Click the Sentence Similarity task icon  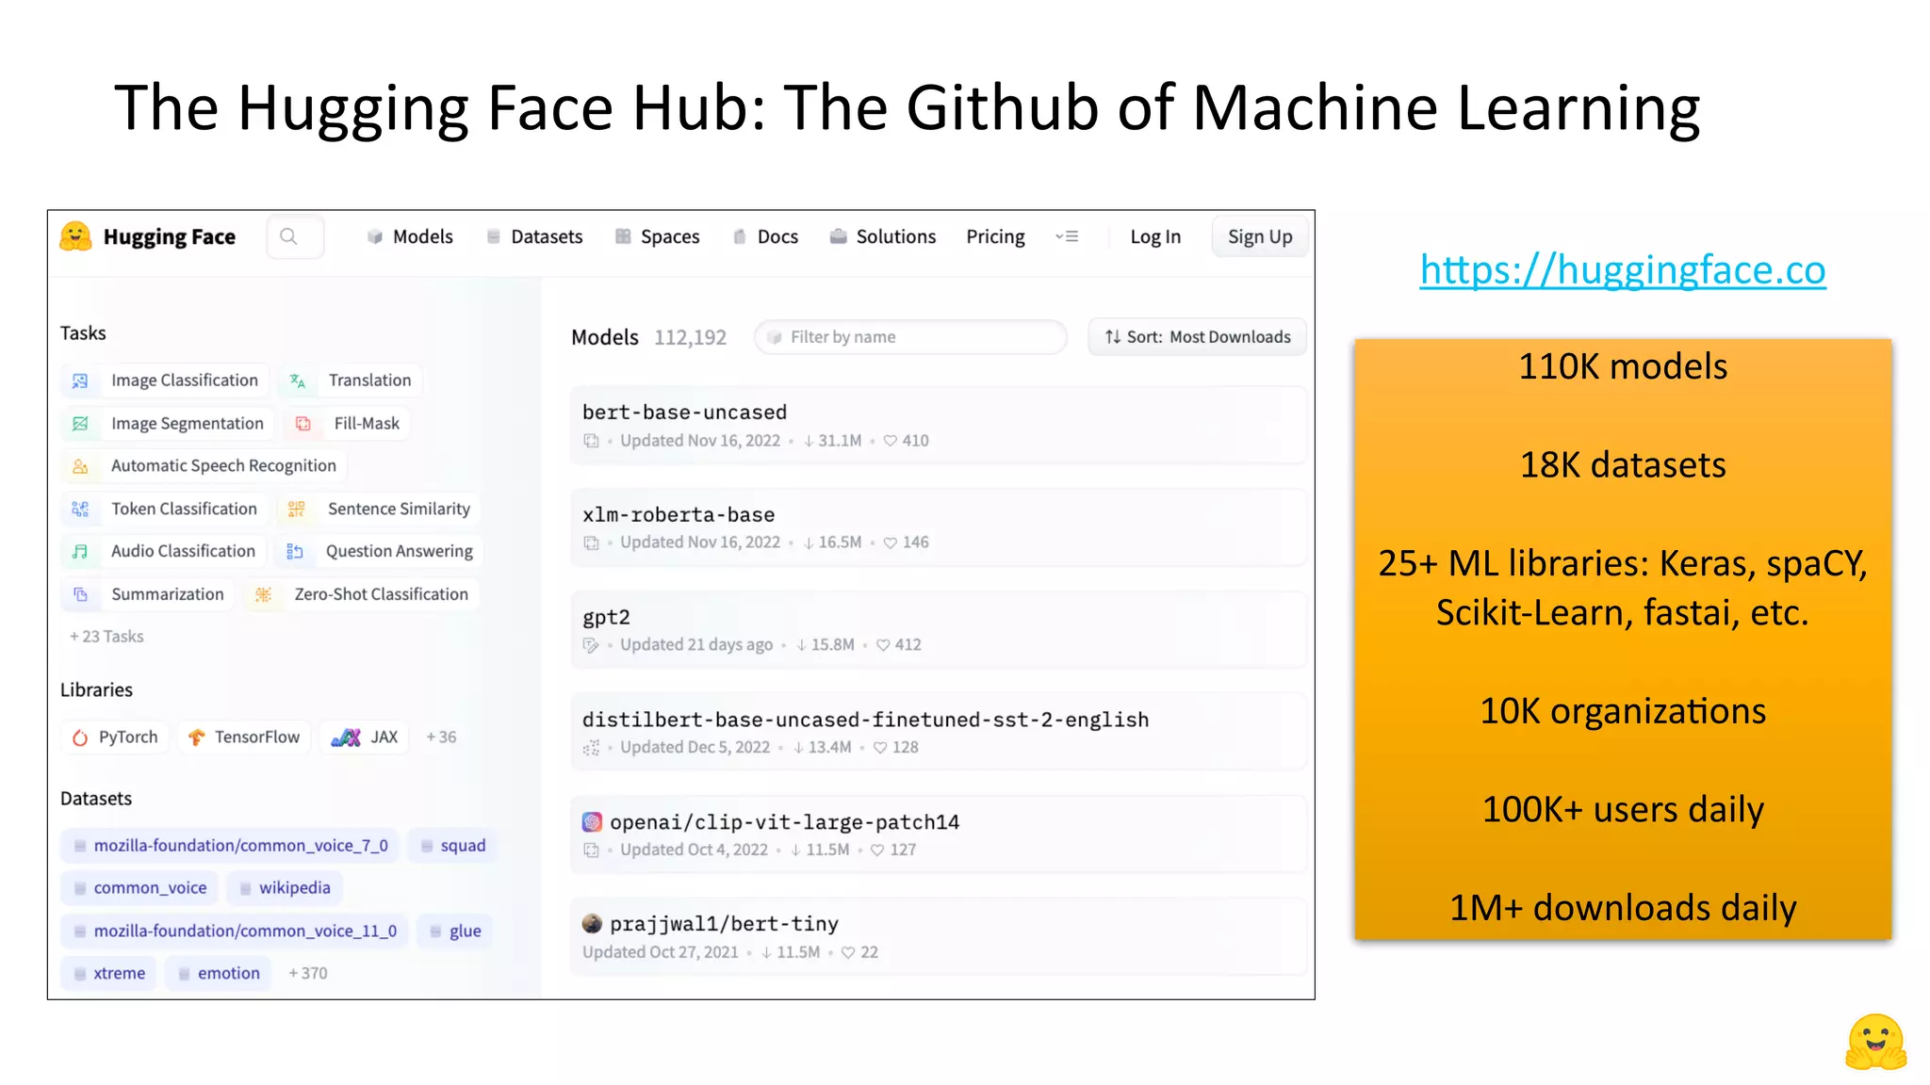point(296,509)
